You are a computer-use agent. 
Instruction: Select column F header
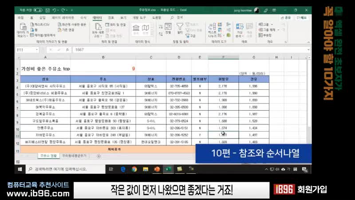point(224,57)
